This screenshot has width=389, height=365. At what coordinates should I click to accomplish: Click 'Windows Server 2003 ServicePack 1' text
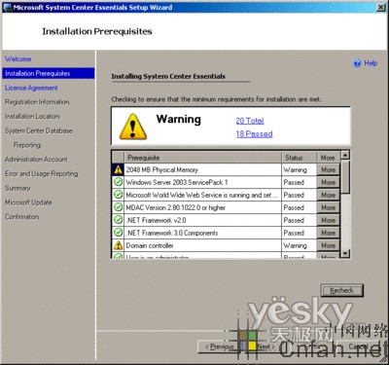pyautogui.click(x=177, y=182)
